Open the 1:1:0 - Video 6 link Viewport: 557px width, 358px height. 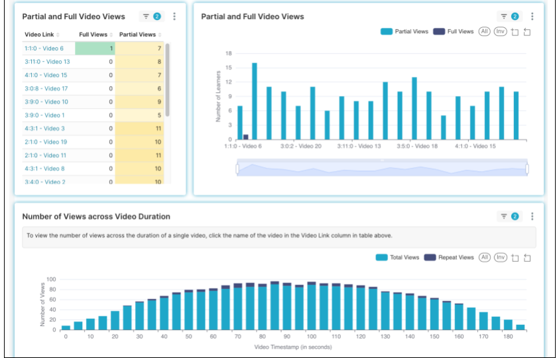(44, 48)
